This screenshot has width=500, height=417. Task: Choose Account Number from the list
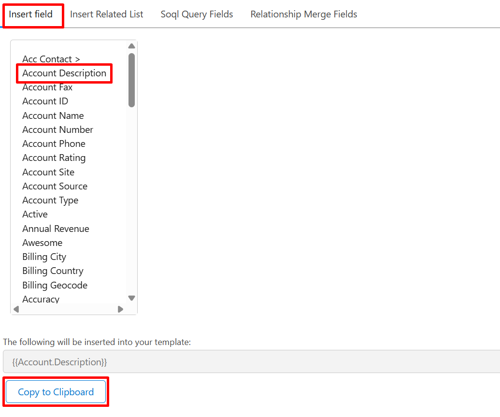[x=57, y=129]
